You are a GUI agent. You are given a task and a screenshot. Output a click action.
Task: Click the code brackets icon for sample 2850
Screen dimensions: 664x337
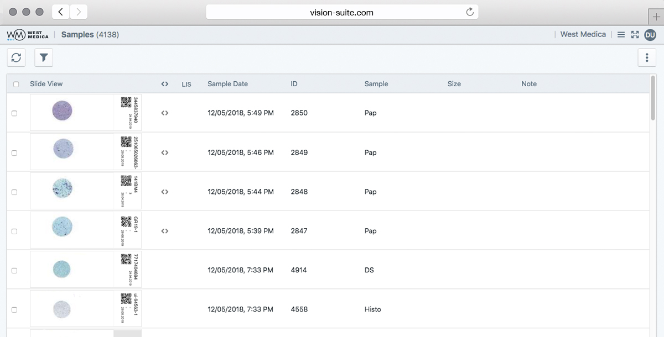click(x=164, y=113)
